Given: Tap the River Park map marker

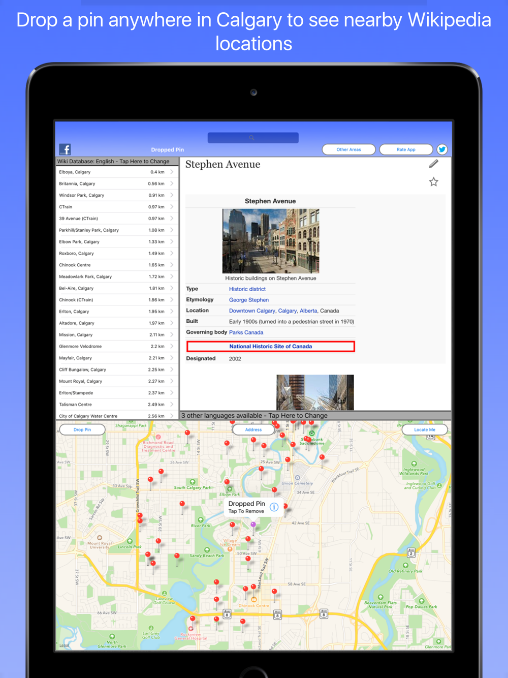Looking at the screenshot, I should click(x=201, y=520).
